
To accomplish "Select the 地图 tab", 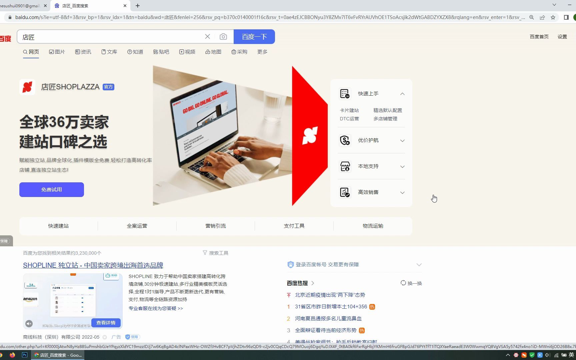I will click(213, 52).
